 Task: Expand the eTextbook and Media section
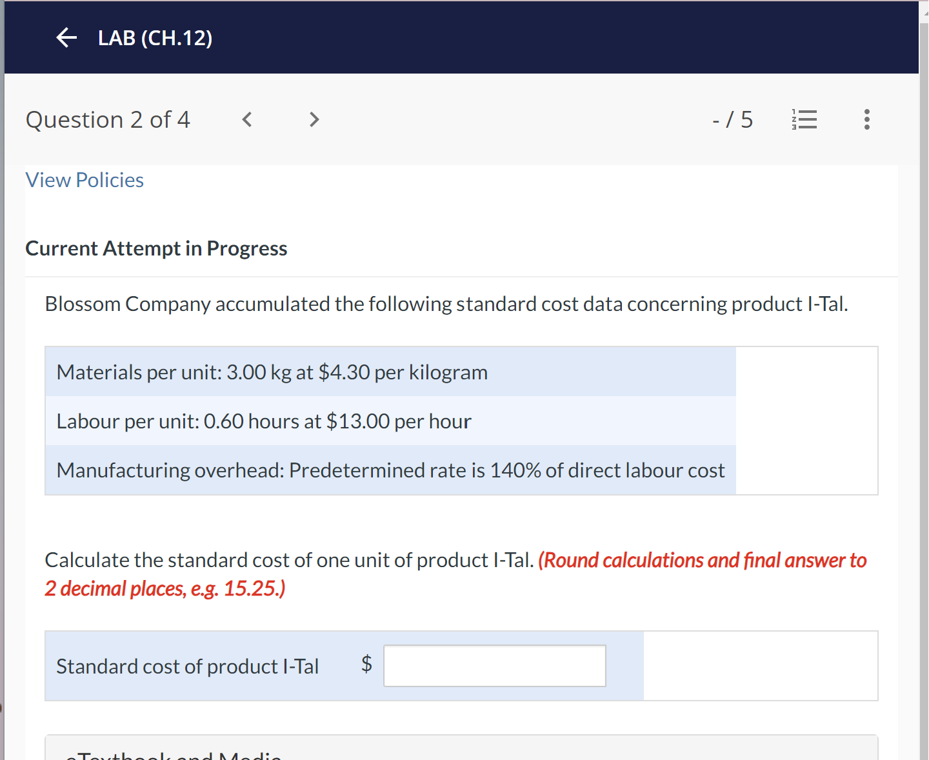[x=173, y=754]
